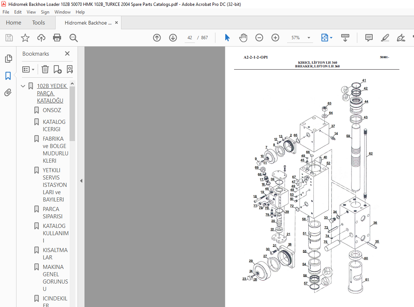Open FABRIKA ve BOLGE MUDURLUKLERI bookmark

(56, 150)
